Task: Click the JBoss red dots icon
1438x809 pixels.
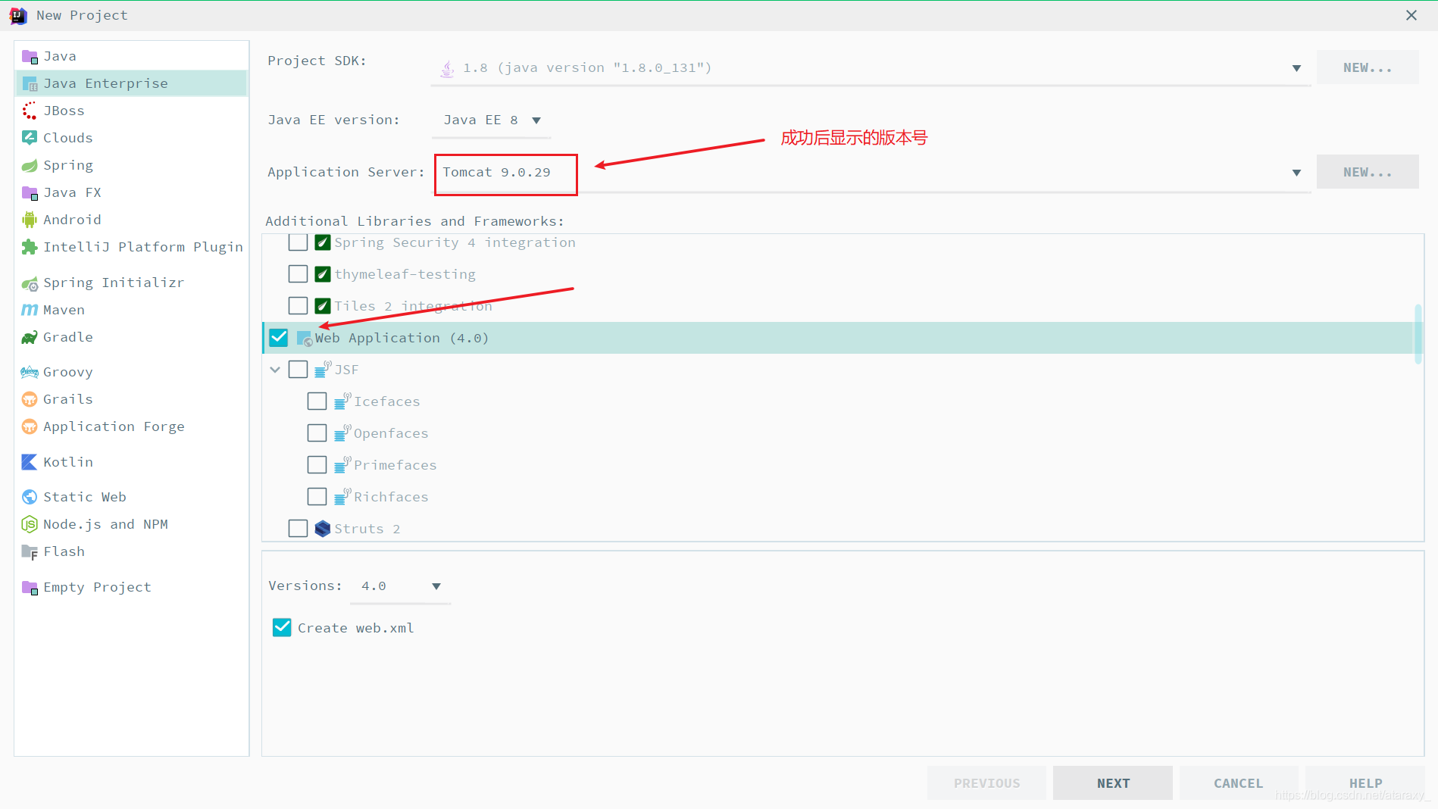Action: (x=30, y=111)
